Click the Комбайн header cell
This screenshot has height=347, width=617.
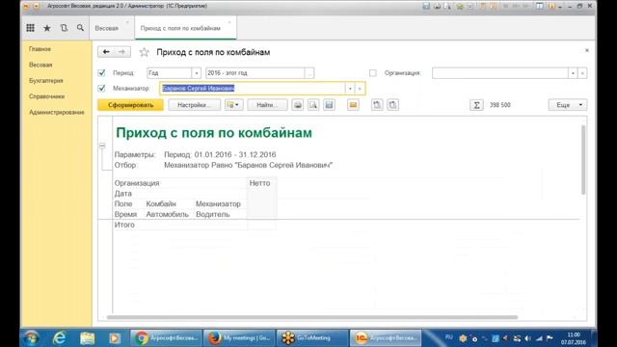click(161, 203)
